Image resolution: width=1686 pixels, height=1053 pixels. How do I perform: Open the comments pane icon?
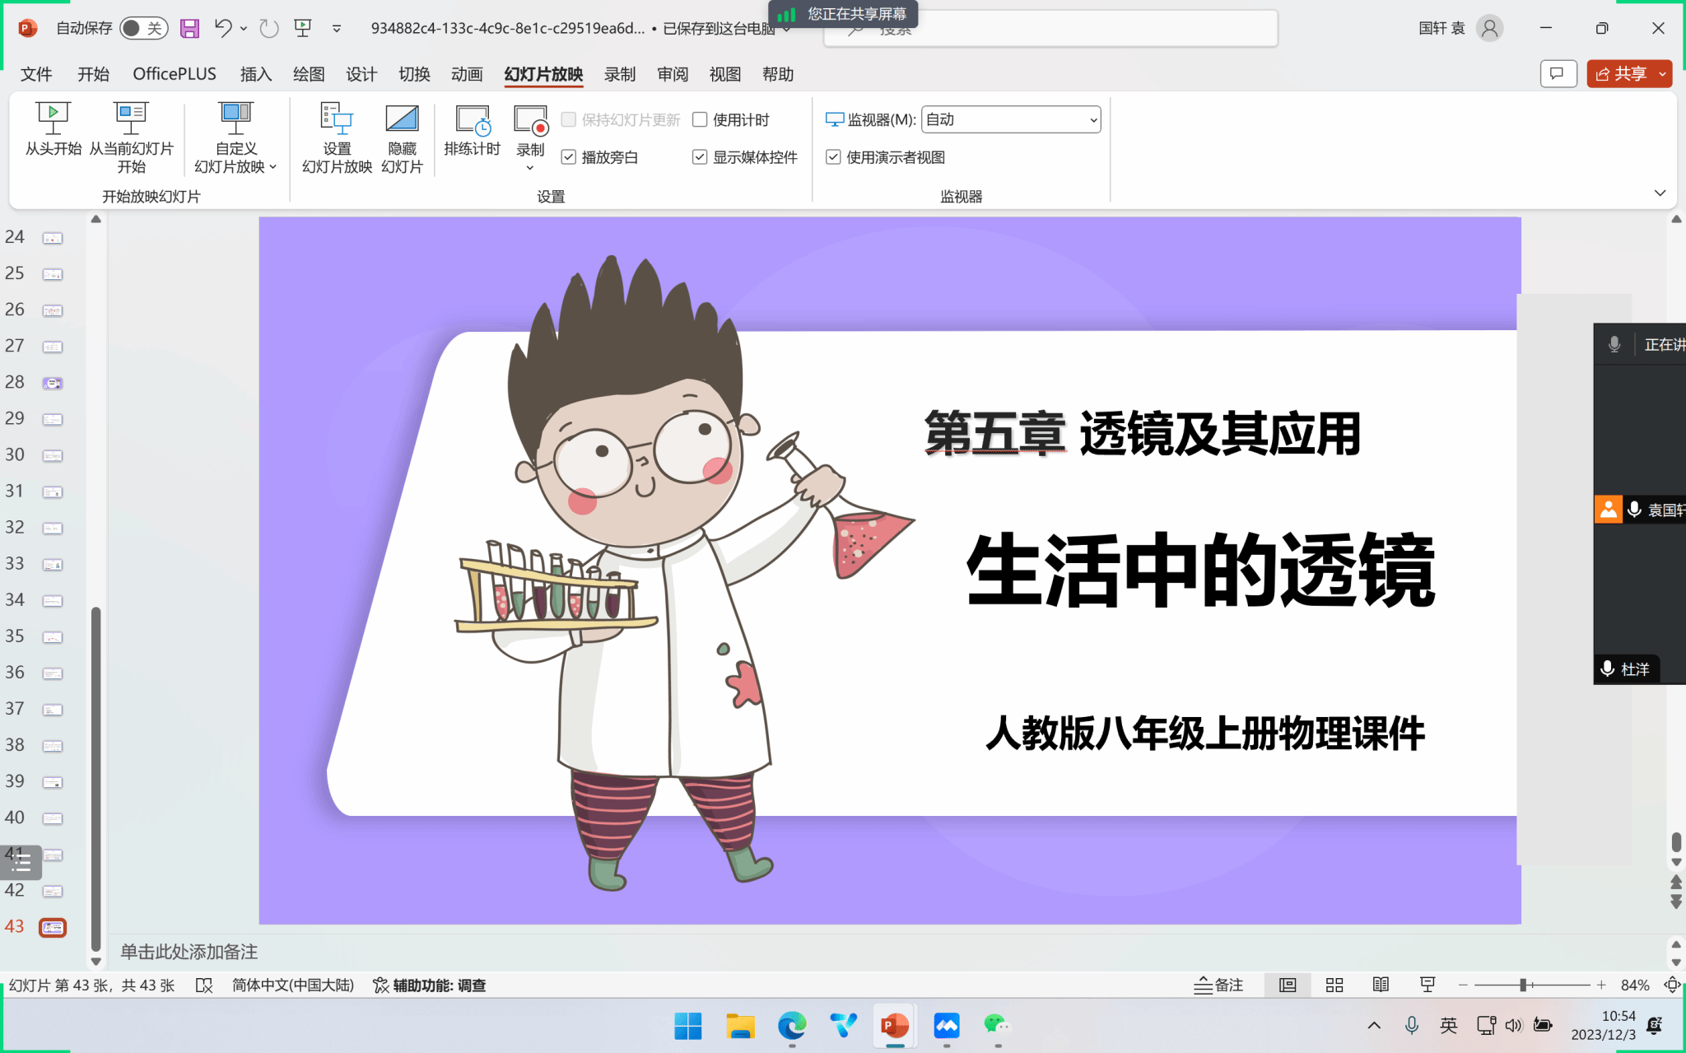(1557, 74)
